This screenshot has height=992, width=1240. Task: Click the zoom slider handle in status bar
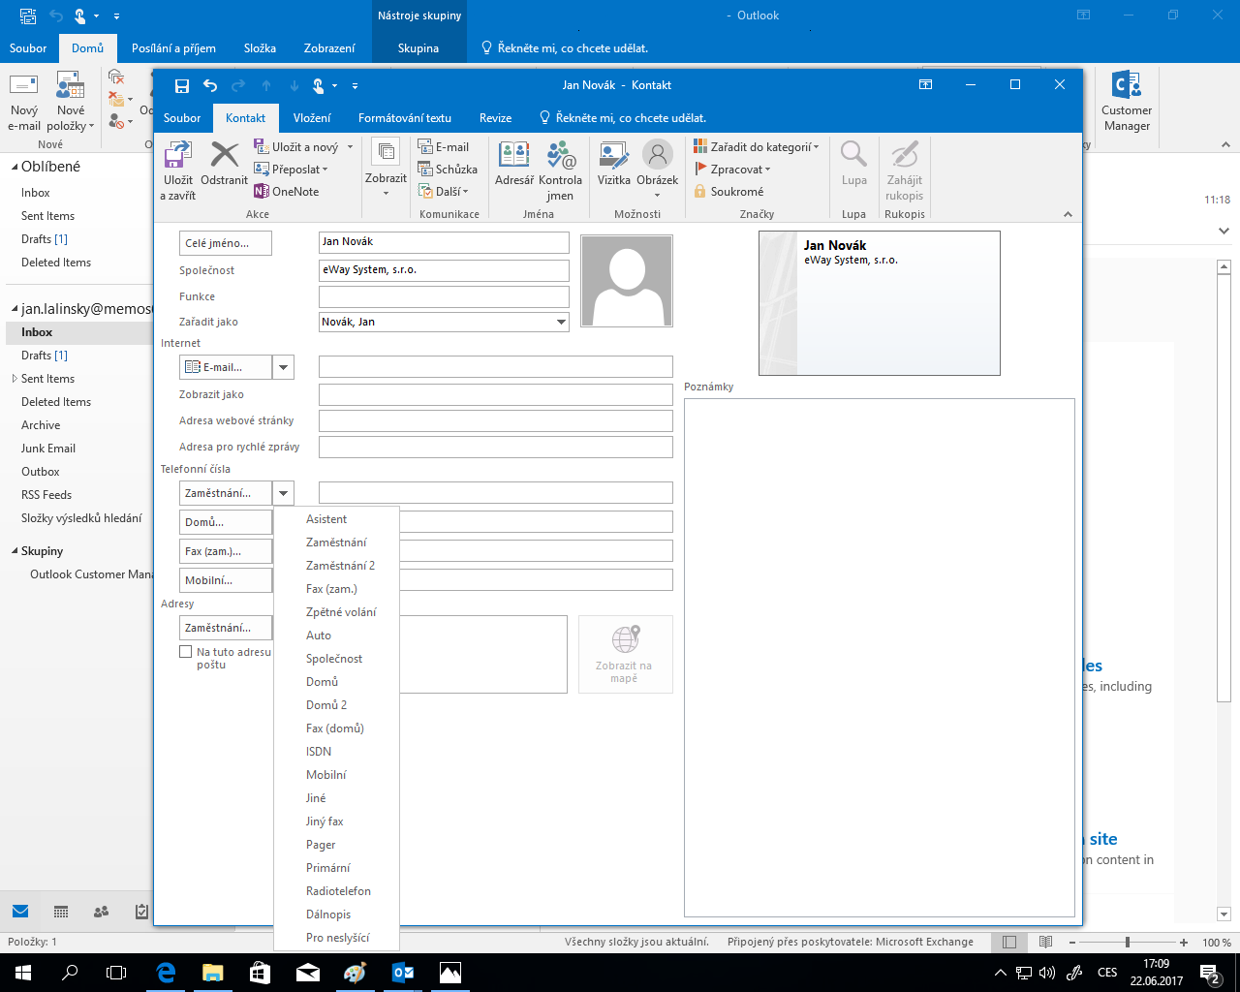(x=1127, y=942)
